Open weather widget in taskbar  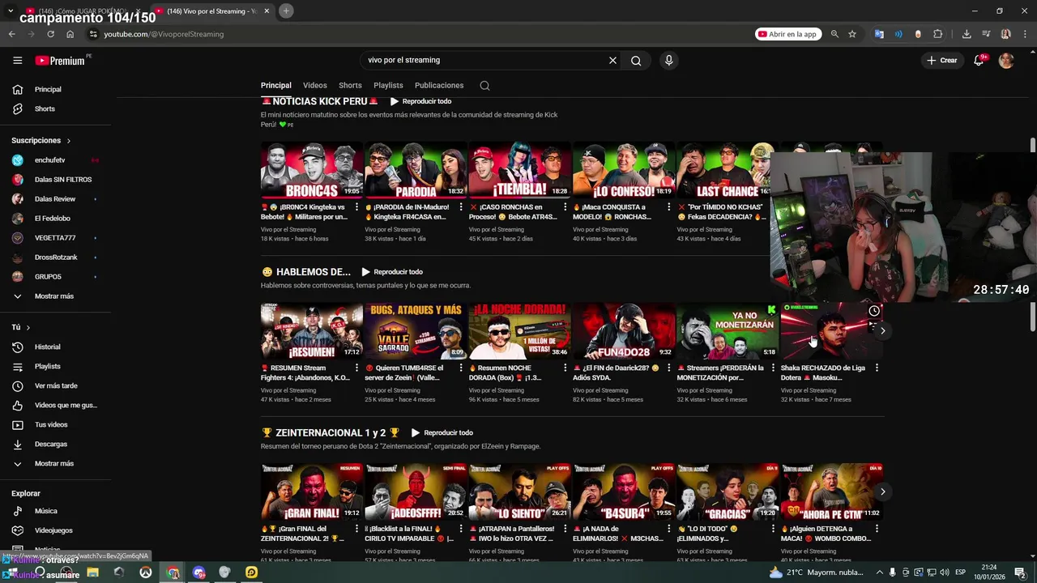pyautogui.click(x=815, y=572)
